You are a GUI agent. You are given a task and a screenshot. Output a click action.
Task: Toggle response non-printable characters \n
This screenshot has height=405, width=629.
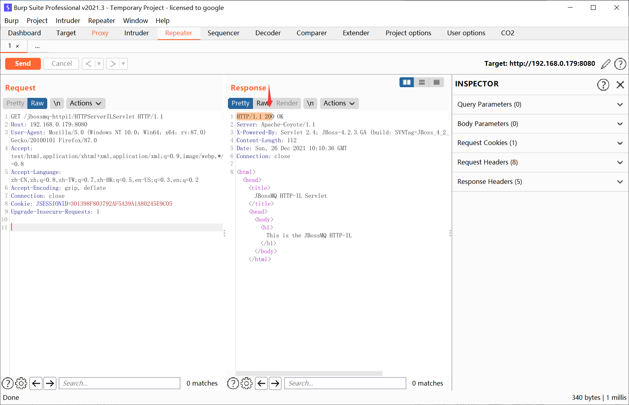click(x=310, y=103)
